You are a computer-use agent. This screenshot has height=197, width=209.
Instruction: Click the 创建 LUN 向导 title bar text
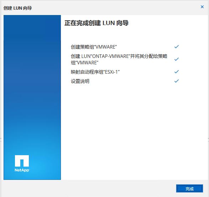pos(17,8)
